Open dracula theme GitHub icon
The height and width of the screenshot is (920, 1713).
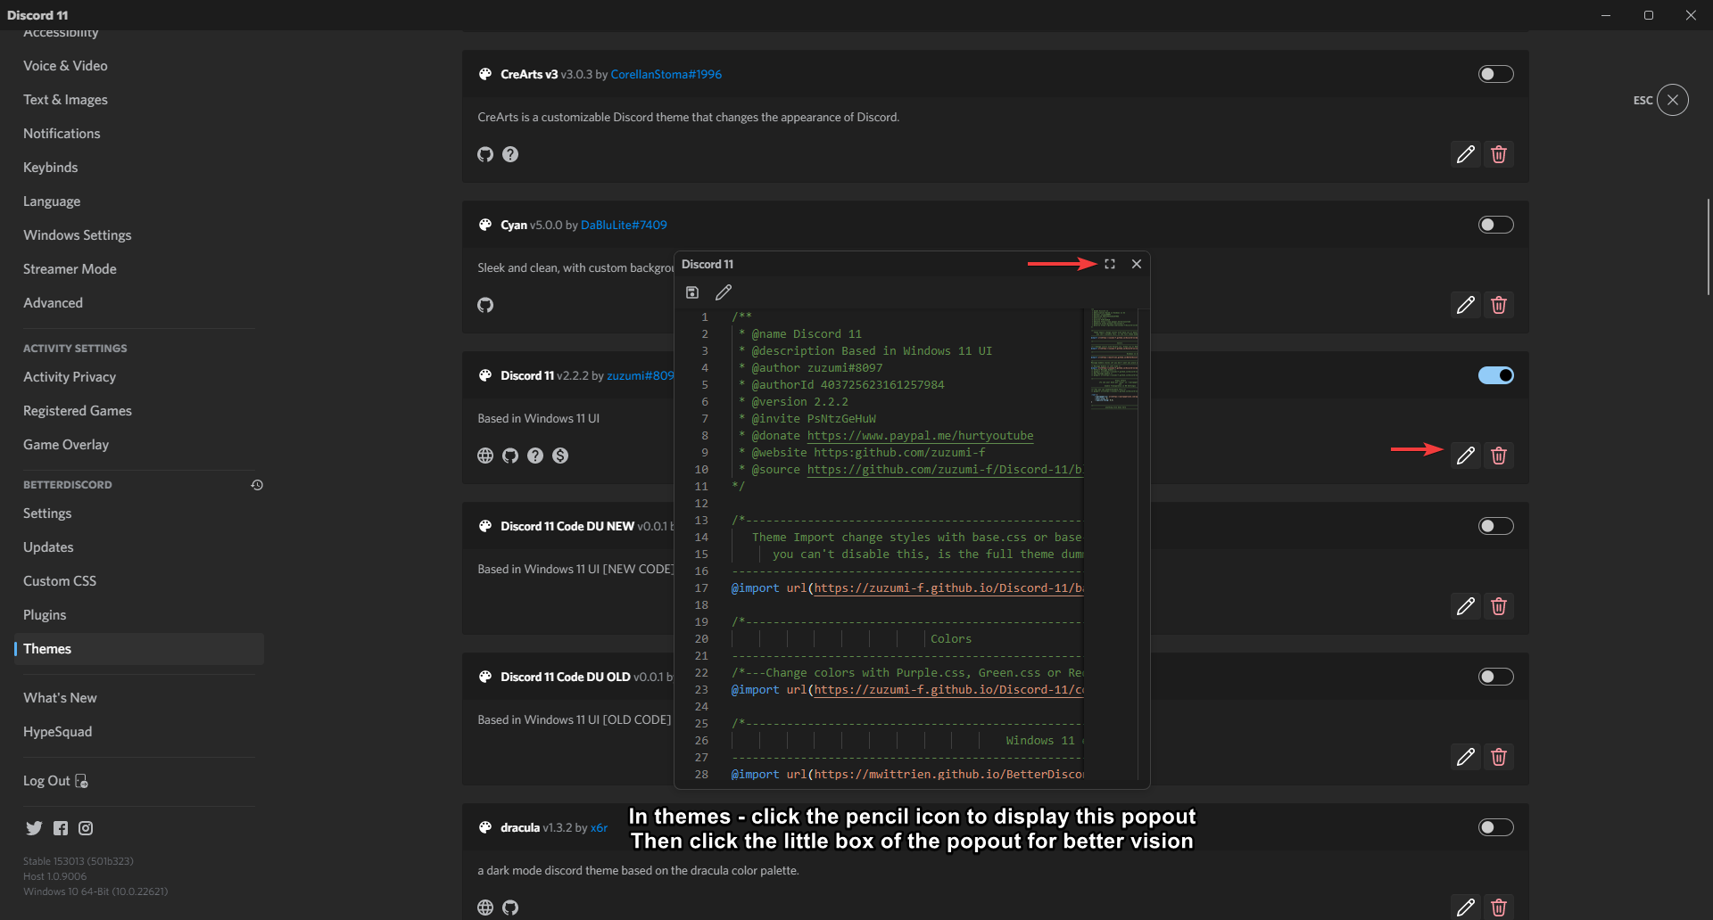pyautogui.click(x=510, y=908)
